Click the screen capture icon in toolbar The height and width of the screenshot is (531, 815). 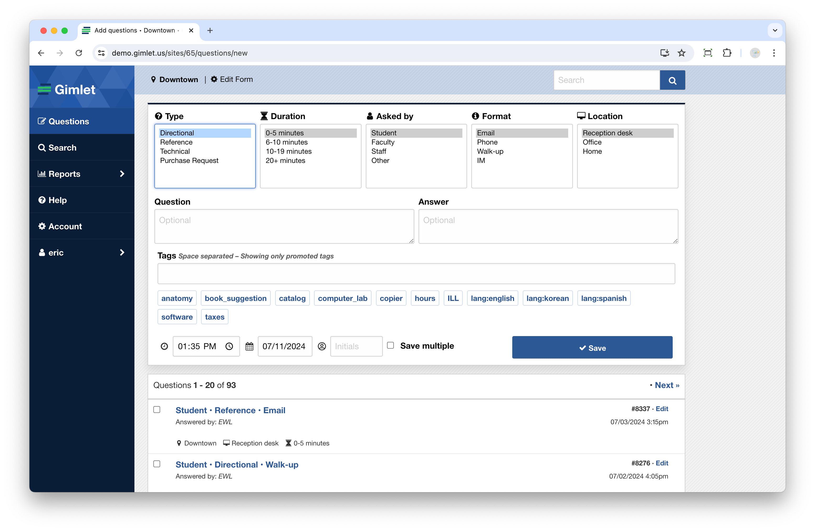click(707, 53)
